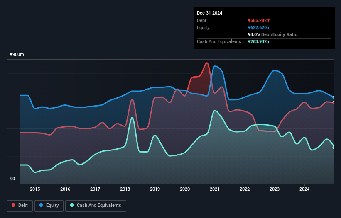
Task: Click the €263.942m cash value
Action: tap(259, 41)
